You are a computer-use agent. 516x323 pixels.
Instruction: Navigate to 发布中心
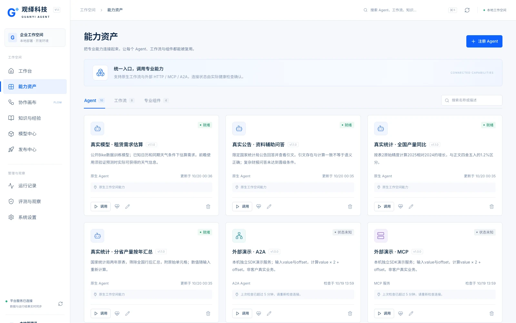point(35,150)
